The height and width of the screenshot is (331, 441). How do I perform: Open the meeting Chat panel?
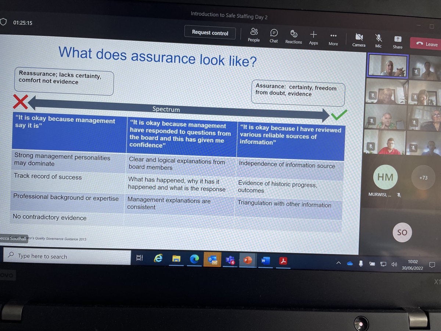[274, 36]
